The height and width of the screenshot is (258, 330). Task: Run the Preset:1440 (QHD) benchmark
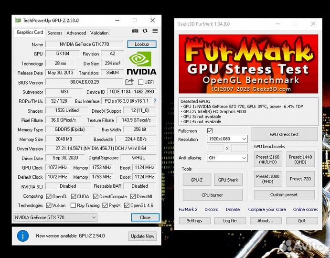tap(300, 160)
